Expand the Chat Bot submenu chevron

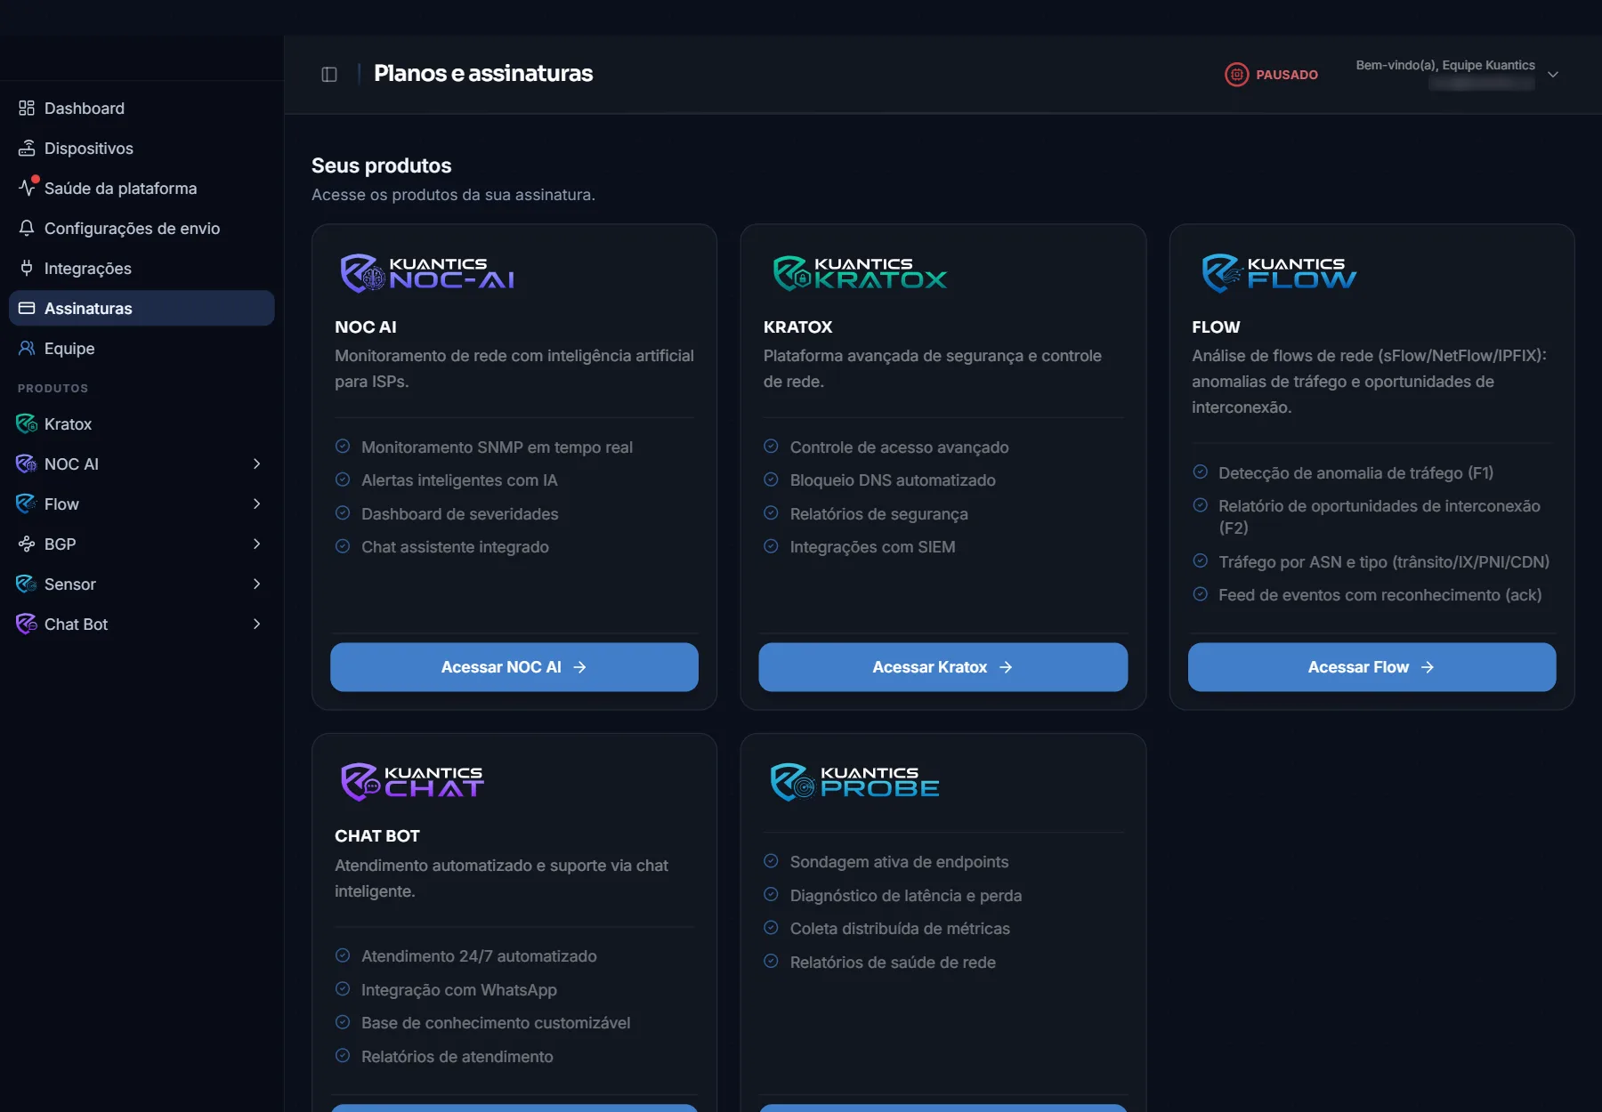[256, 624]
